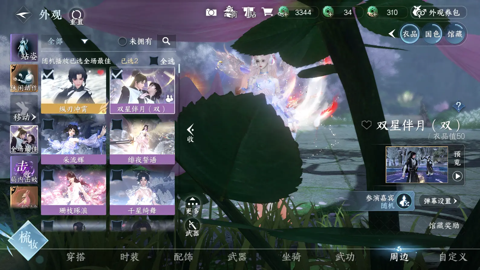Click the list scrollbar beside 全选

pyautogui.click(x=179, y=68)
